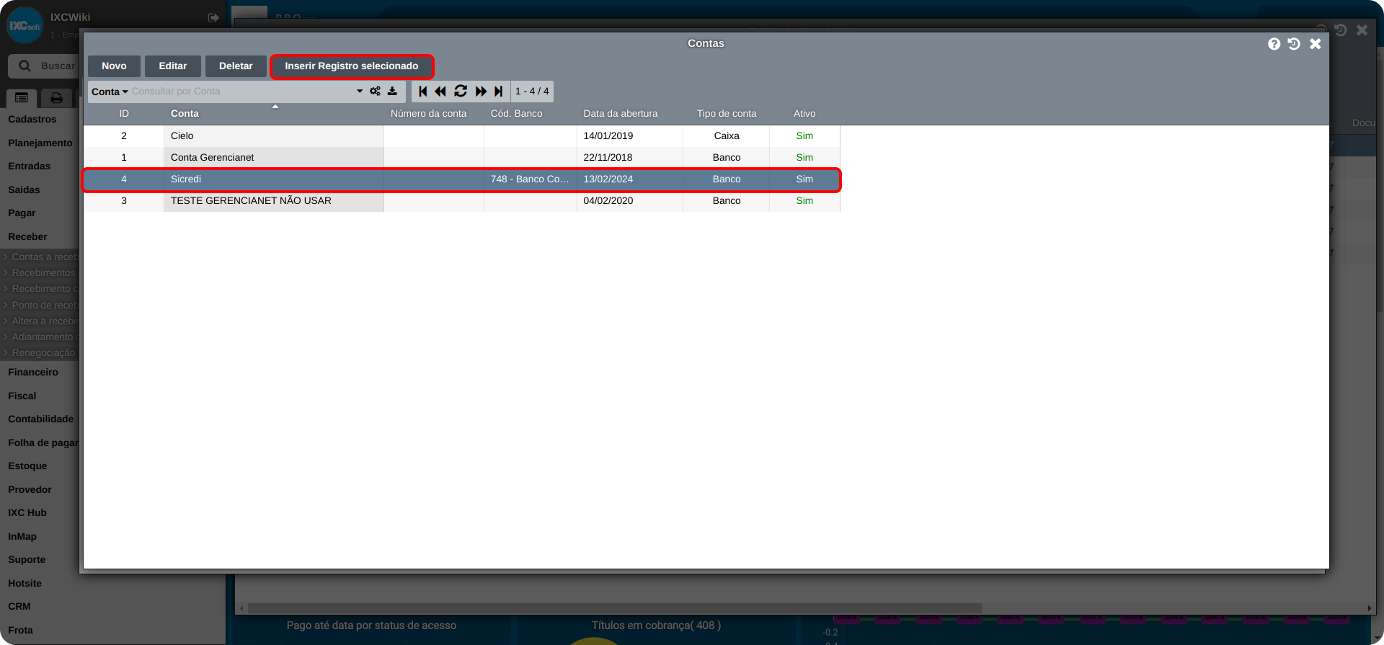Open the Estoque sidebar menu

point(27,466)
